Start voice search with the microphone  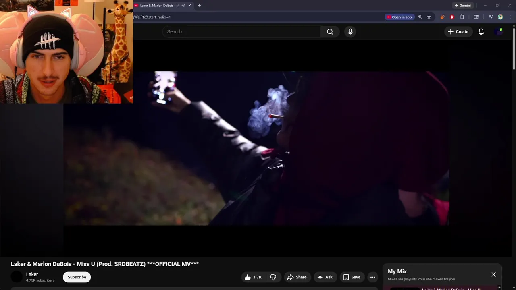point(350,31)
